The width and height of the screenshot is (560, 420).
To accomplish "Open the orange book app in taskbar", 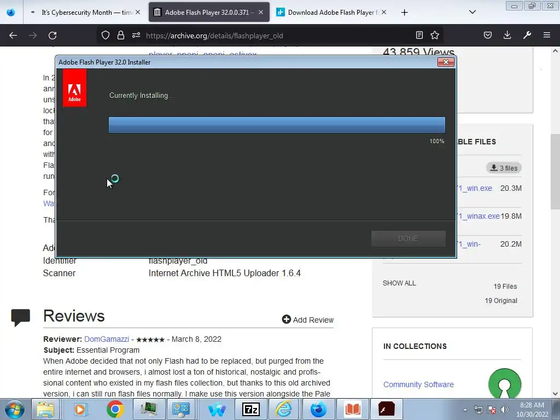I will click(x=353, y=409).
